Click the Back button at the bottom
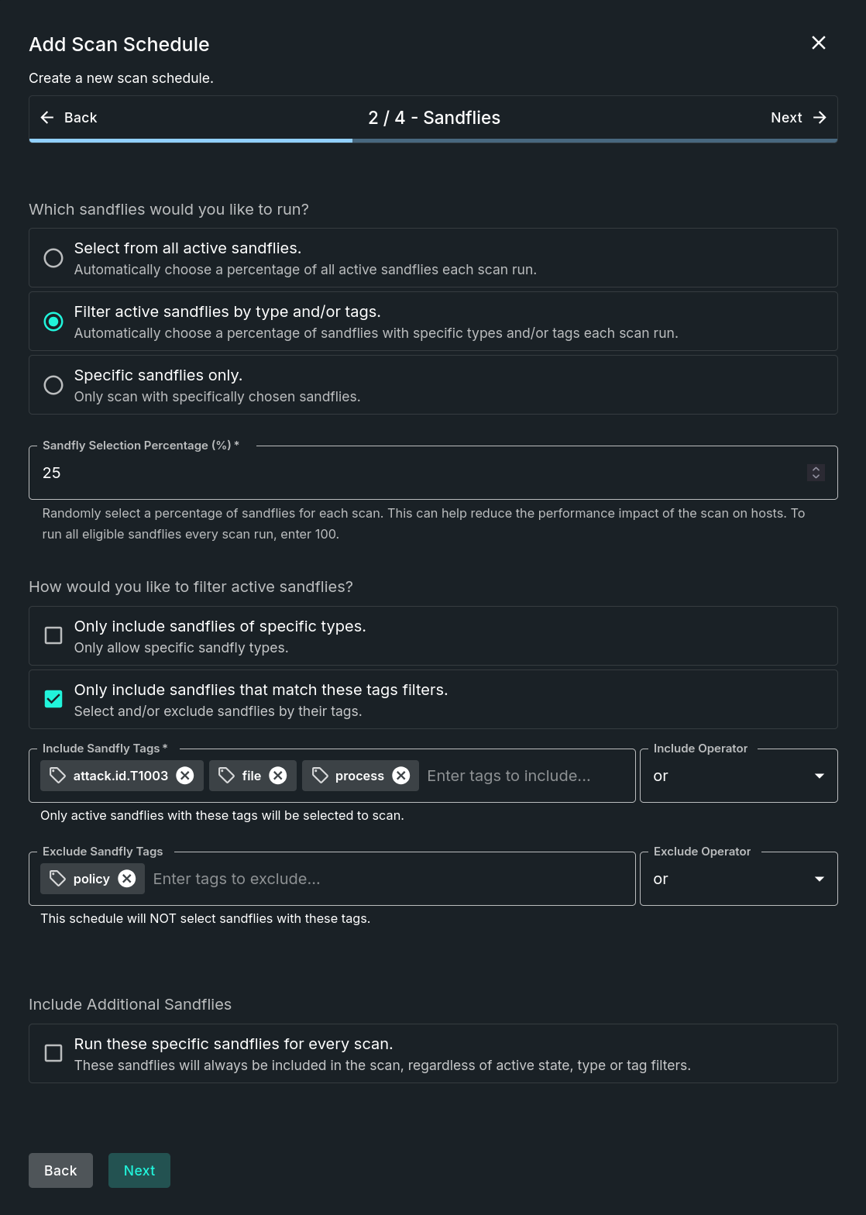The height and width of the screenshot is (1215, 866). 60,1171
